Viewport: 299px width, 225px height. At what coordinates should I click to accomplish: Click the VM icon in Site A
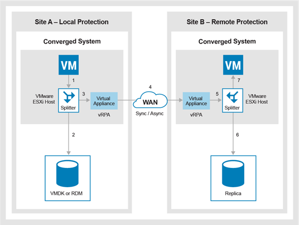tap(68, 65)
